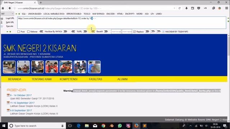Go to the browser home page
Screen dimensions: 230x129
click(3, 8)
